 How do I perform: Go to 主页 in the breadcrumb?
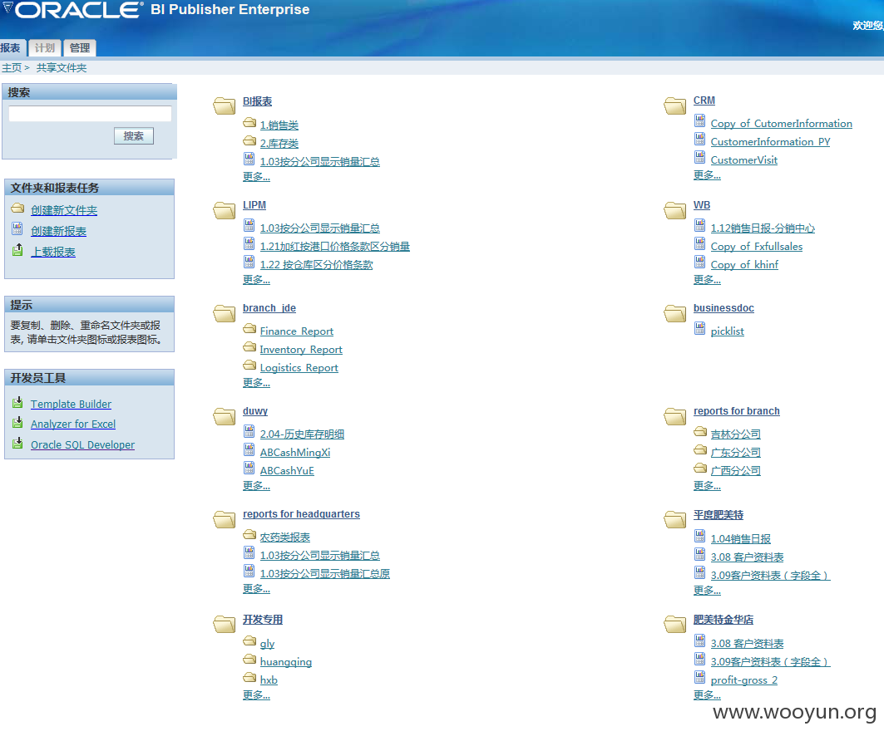tap(12, 68)
